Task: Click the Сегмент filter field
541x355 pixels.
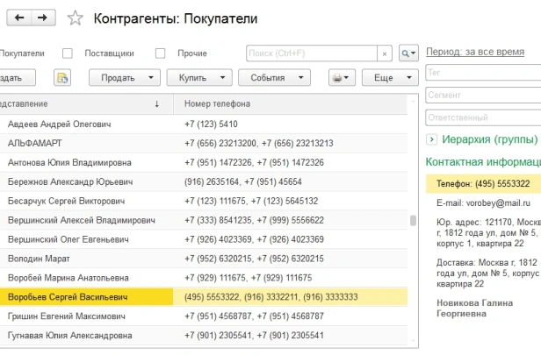Action: coord(483,95)
